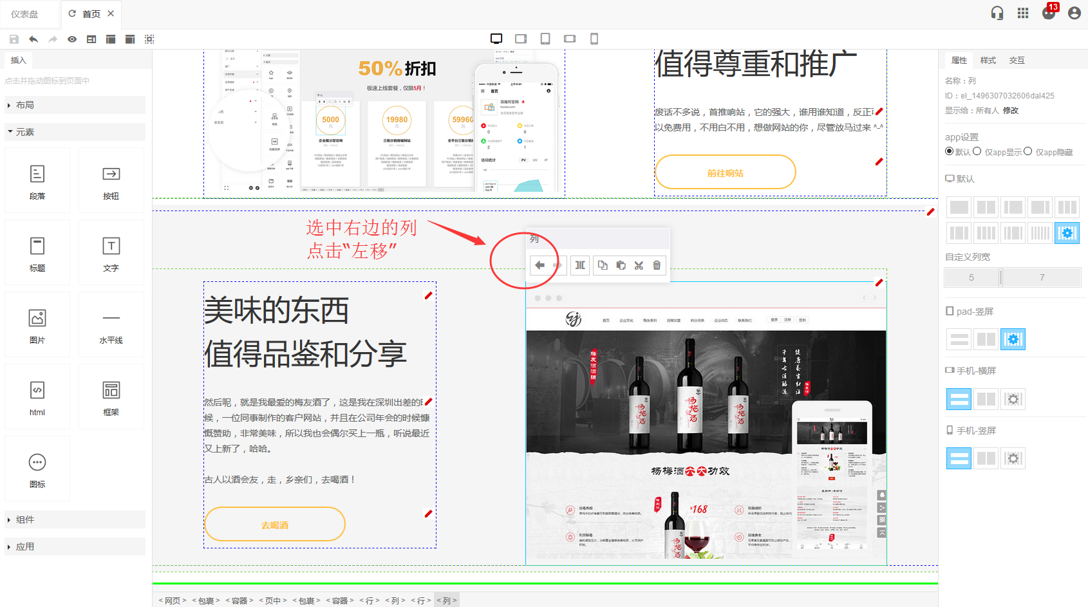Click the trash icon to delete column

pyautogui.click(x=657, y=265)
